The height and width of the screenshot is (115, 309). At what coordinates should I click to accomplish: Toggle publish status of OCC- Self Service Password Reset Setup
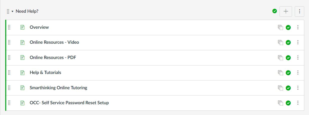pyautogui.click(x=288, y=103)
